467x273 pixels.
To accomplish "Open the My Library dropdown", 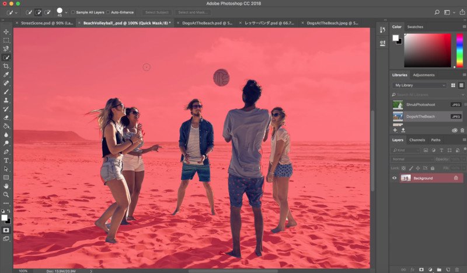I will click(x=419, y=85).
